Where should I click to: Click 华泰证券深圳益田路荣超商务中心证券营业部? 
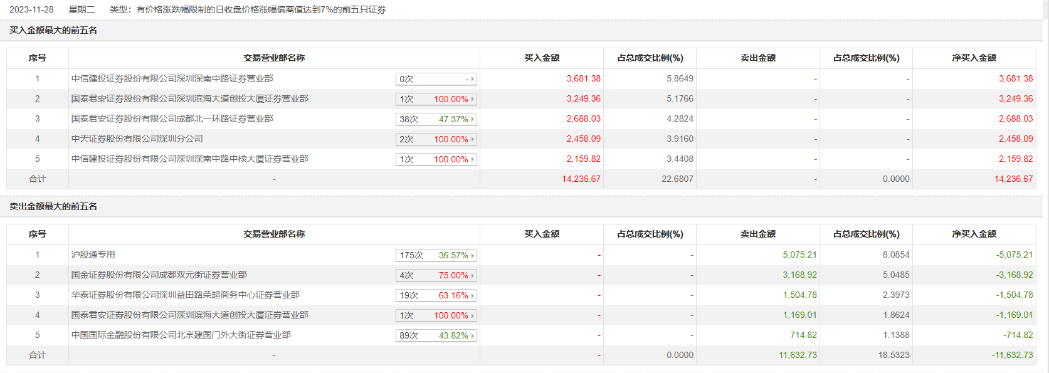pyautogui.click(x=186, y=295)
